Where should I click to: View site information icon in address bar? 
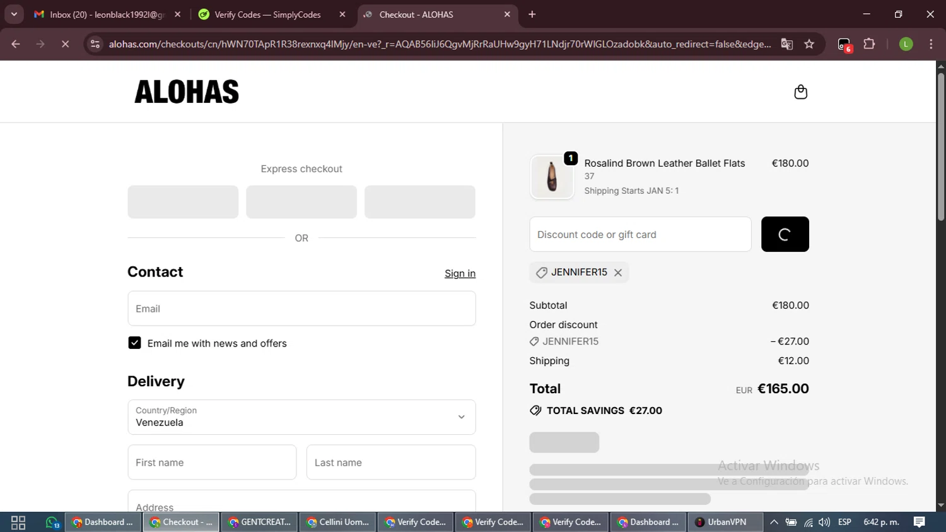[x=95, y=44]
